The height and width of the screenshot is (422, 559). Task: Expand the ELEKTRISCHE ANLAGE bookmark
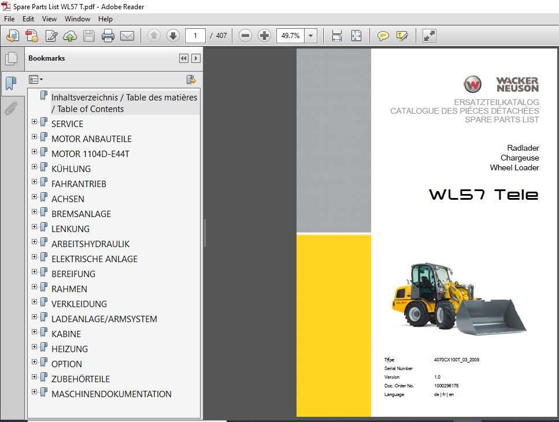34,257
